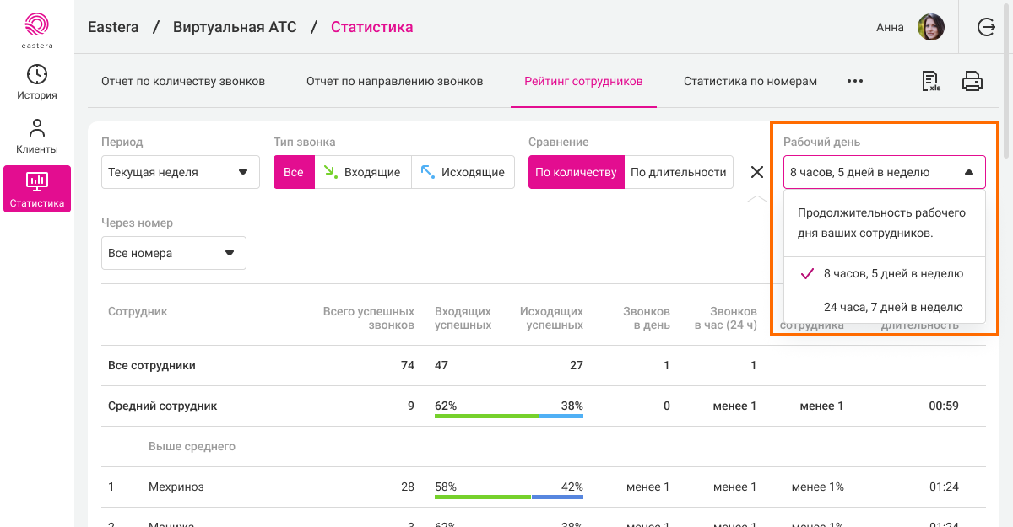Click Анна's profile avatar
This screenshot has width=1013, height=527.
point(930,27)
